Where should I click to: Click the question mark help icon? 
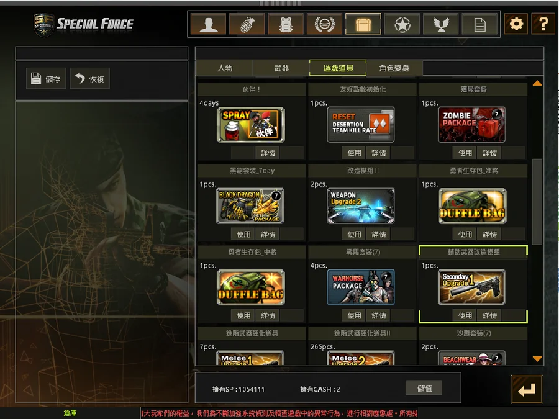coord(543,24)
